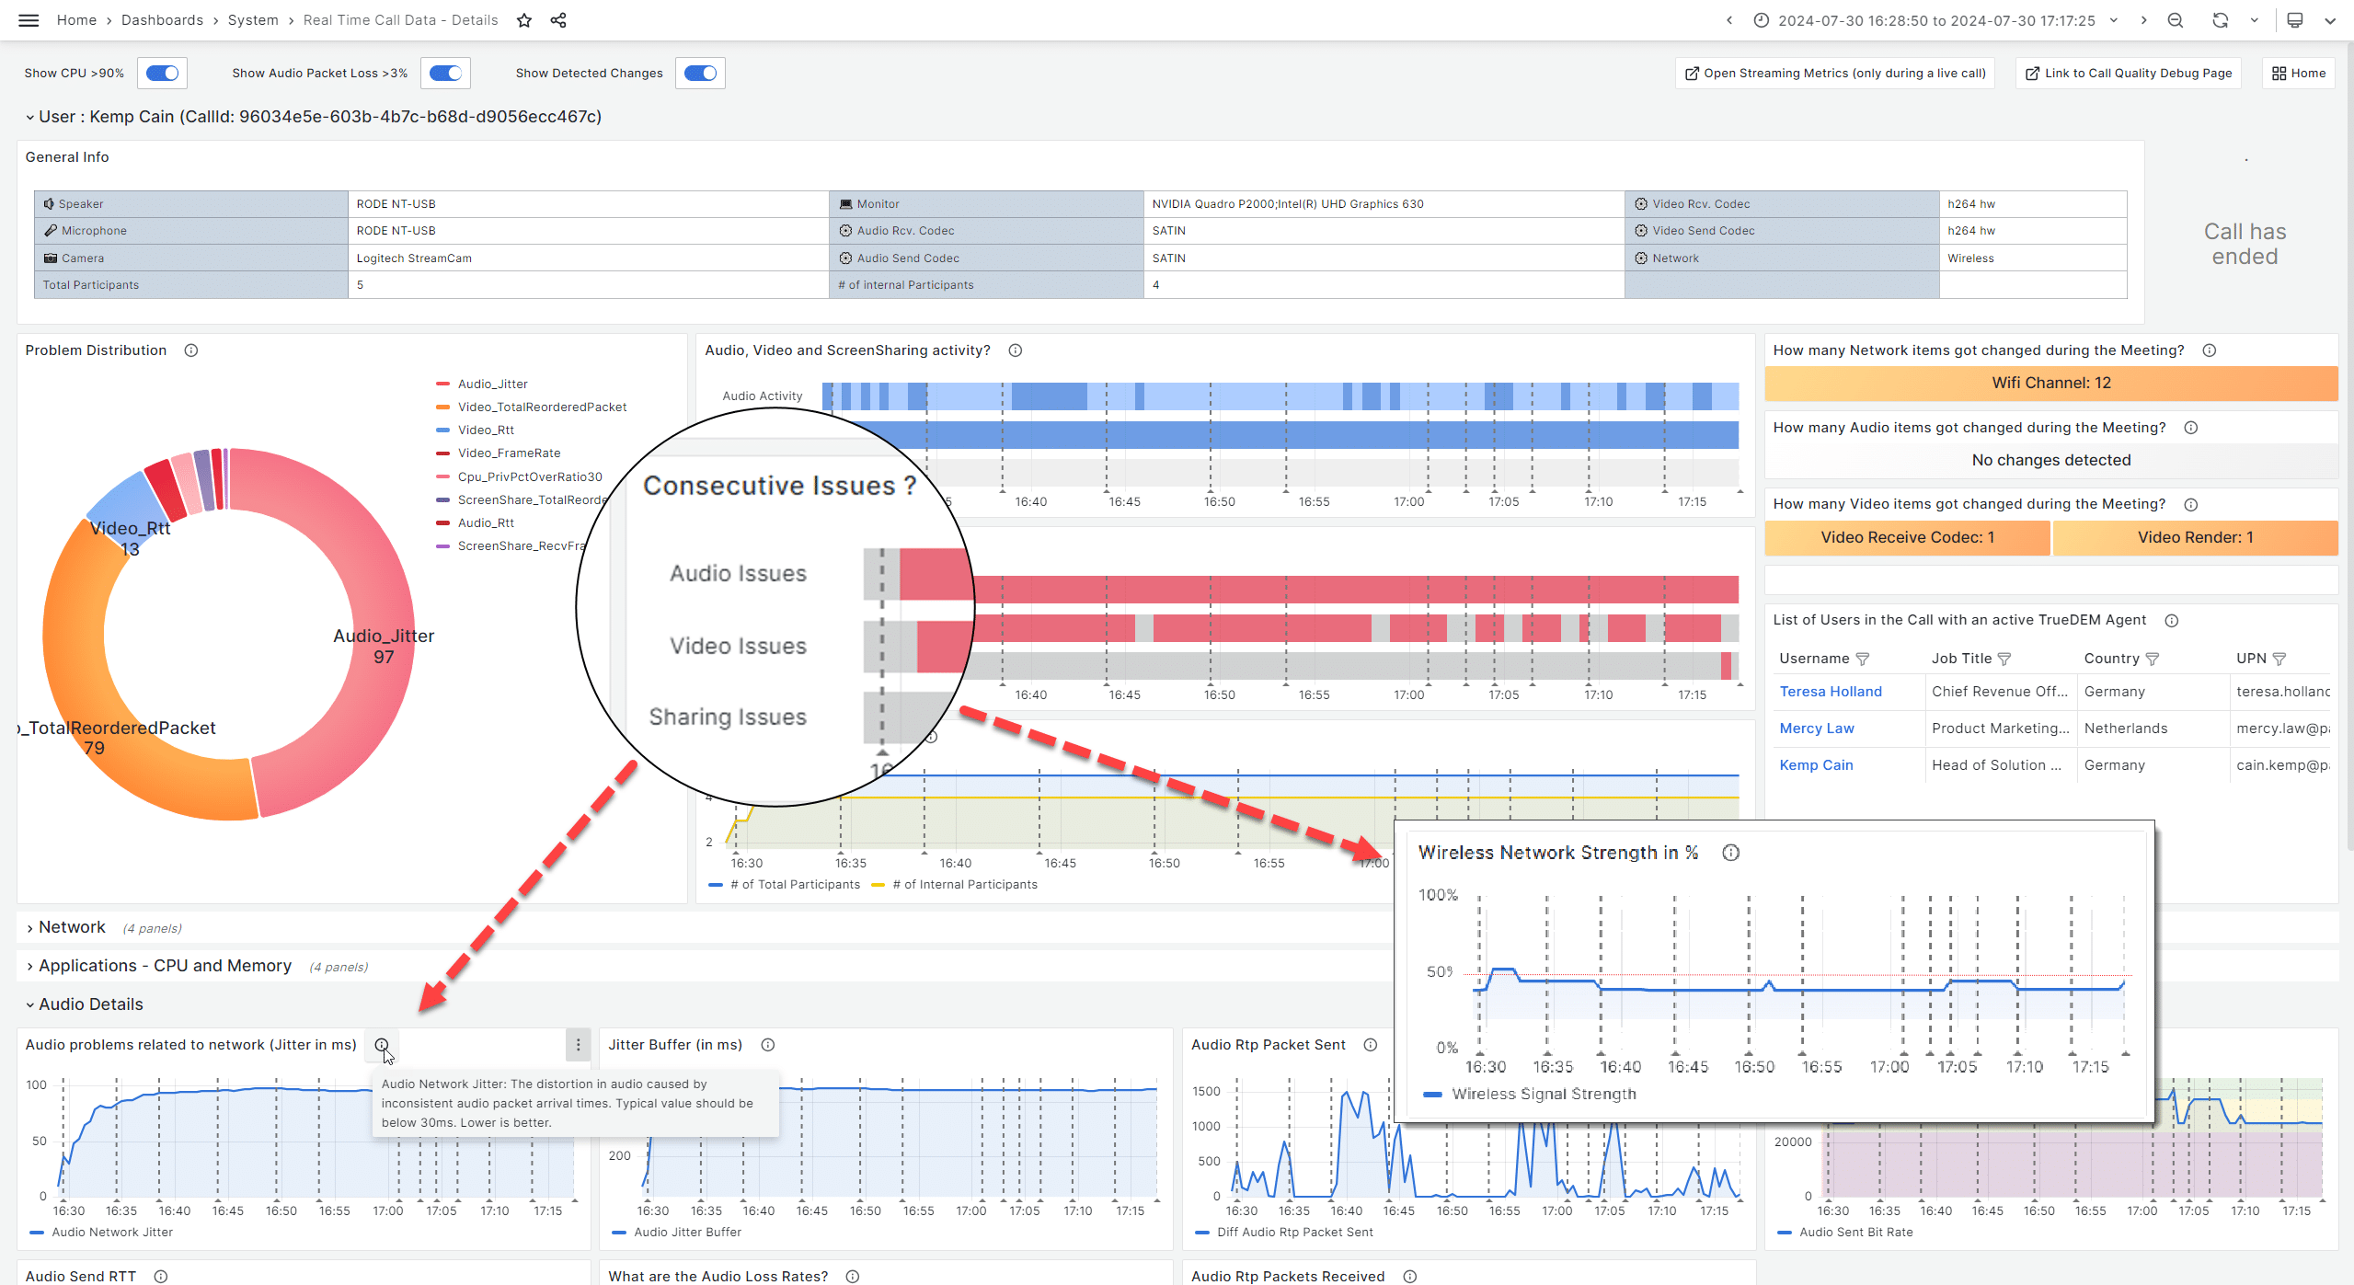Screen dimensions: 2354x1285
Task: Expand the Network row section
Action: tap(72, 927)
